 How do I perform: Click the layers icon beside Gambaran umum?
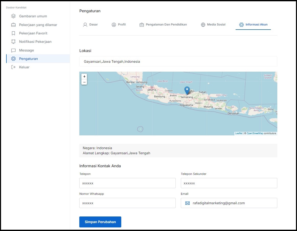pyautogui.click(x=13, y=16)
